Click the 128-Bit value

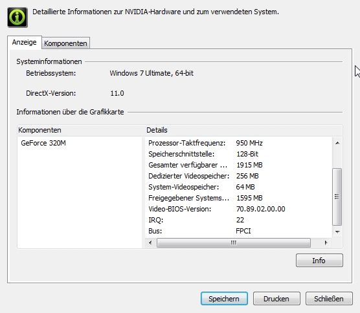click(247, 154)
